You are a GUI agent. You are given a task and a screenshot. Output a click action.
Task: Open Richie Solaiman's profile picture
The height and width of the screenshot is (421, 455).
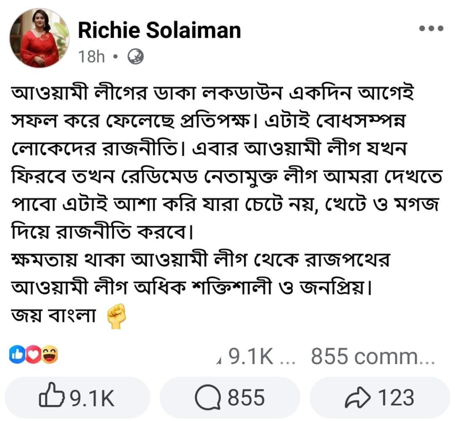pos(39,38)
